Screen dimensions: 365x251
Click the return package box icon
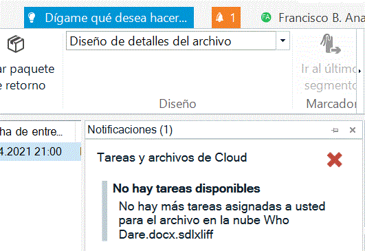pos(16,44)
